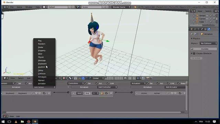Click the R: 1.000 obstacle radius field

pyautogui.click(x=196, y=58)
